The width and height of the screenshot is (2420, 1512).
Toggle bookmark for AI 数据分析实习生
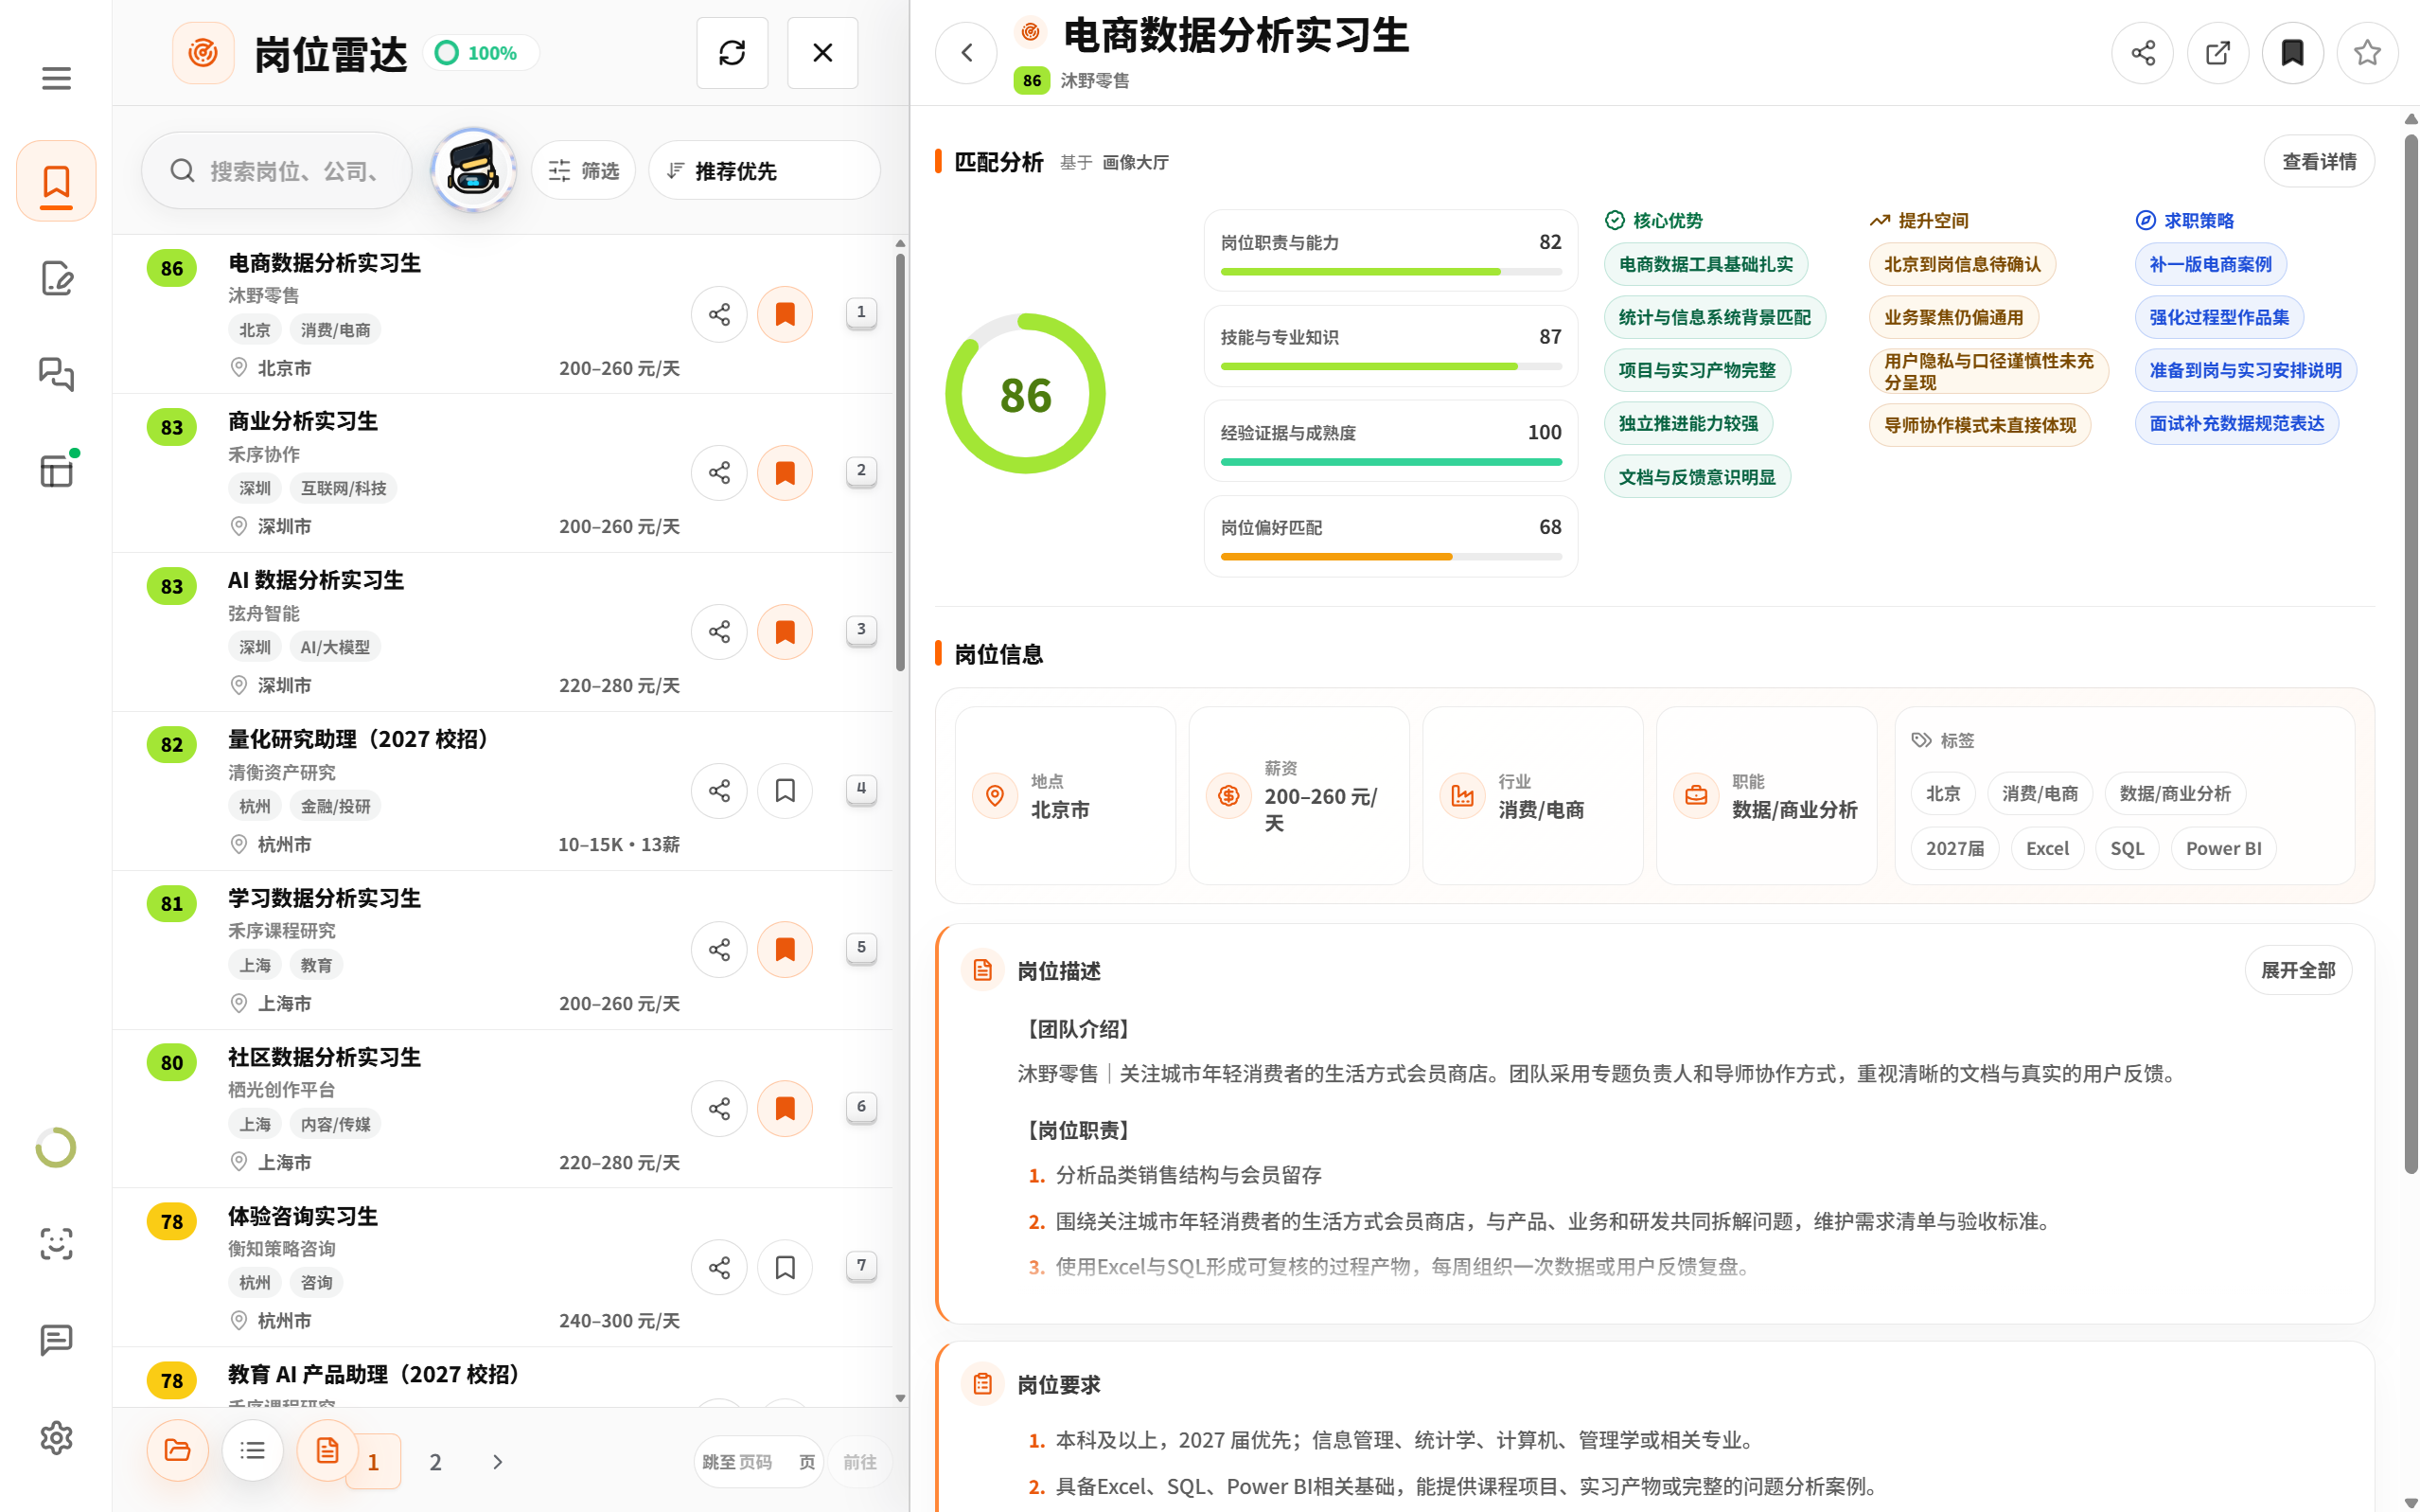click(x=785, y=631)
